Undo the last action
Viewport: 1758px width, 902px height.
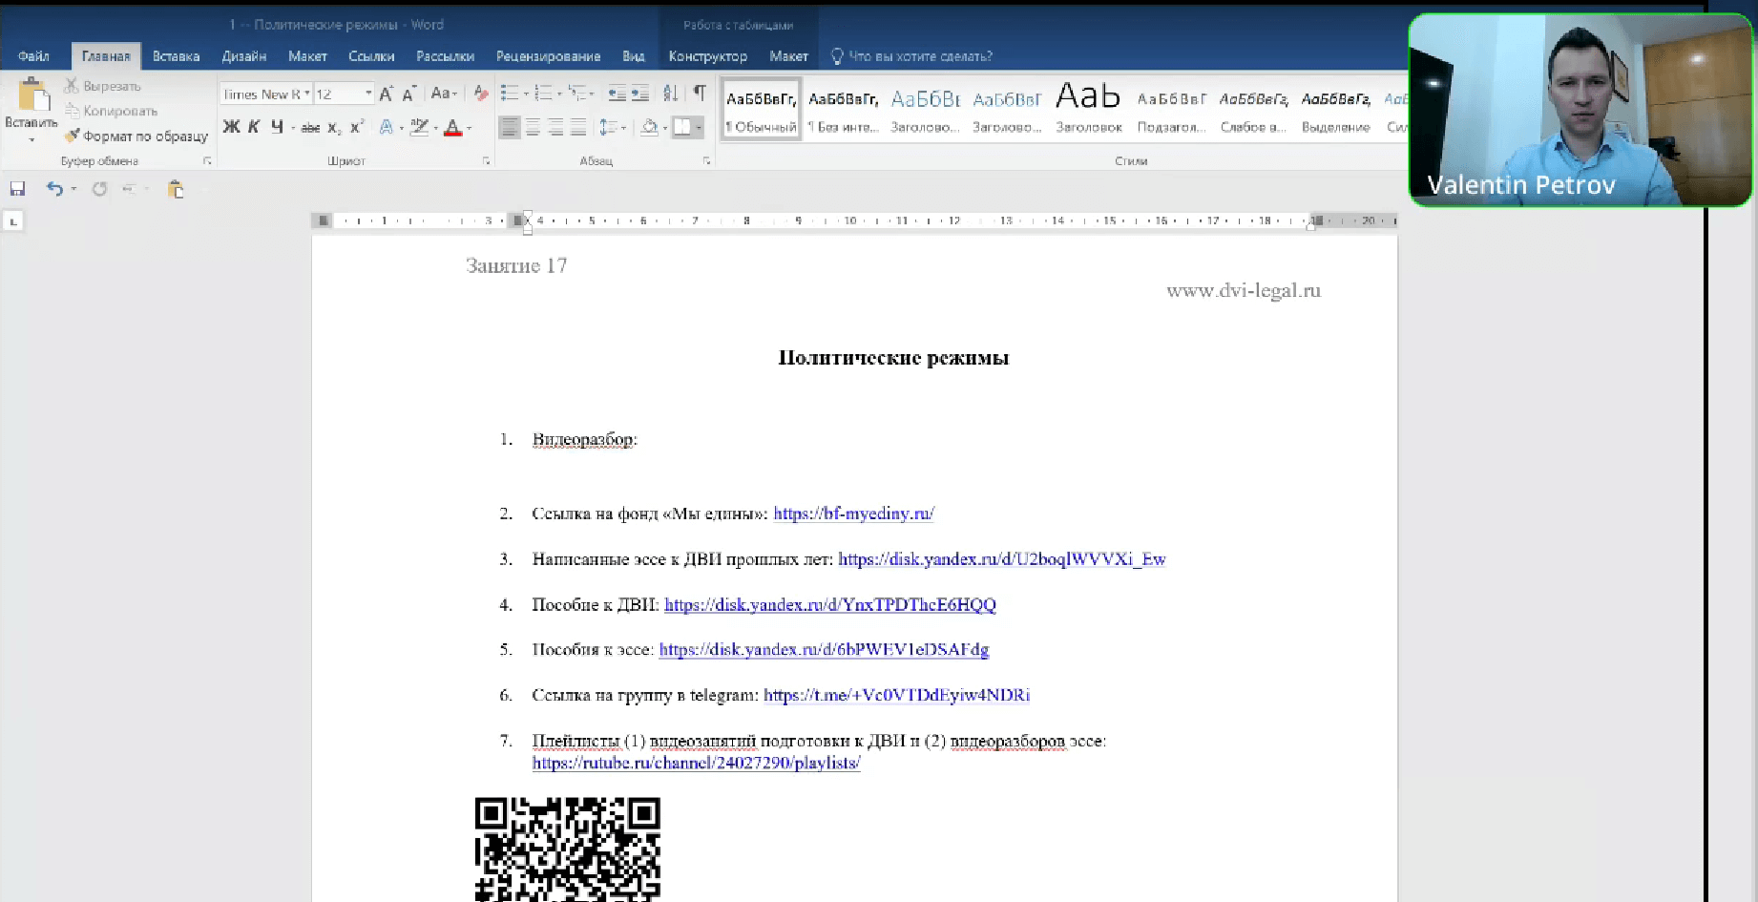[x=54, y=189]
